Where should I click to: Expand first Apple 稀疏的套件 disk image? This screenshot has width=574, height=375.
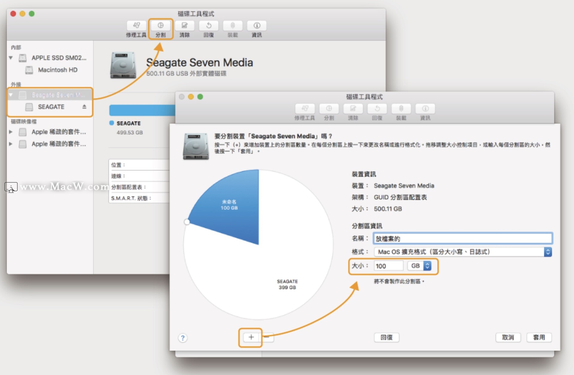pos(11,132)
